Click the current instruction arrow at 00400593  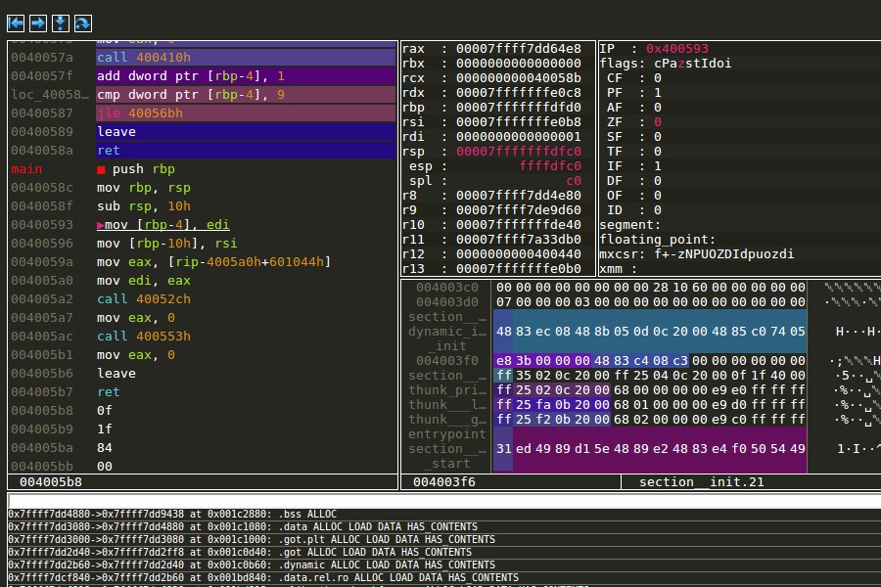(100, 225)
